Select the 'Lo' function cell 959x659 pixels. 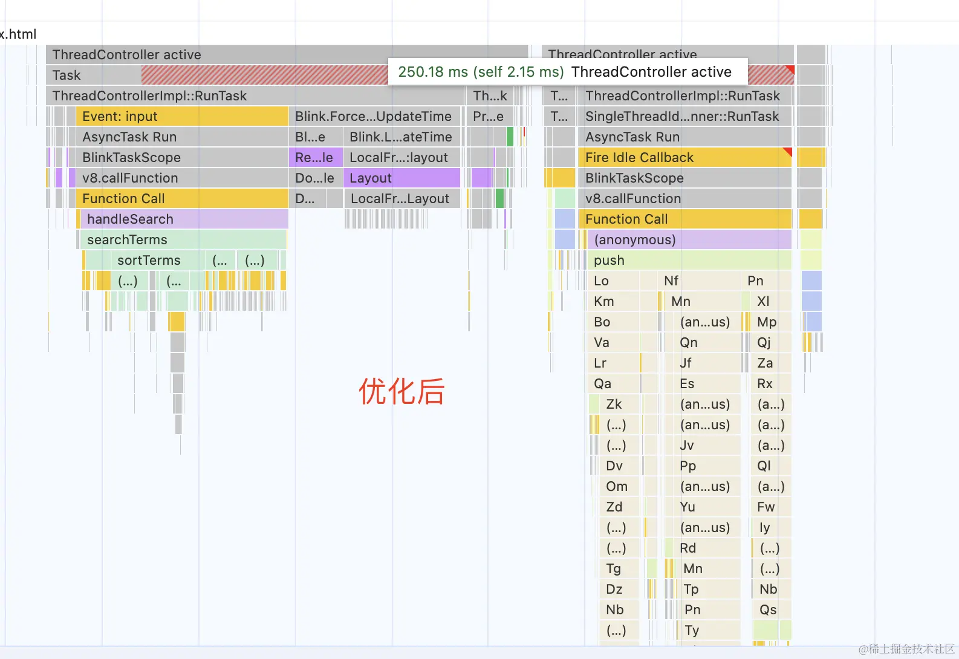coord(613,281)
